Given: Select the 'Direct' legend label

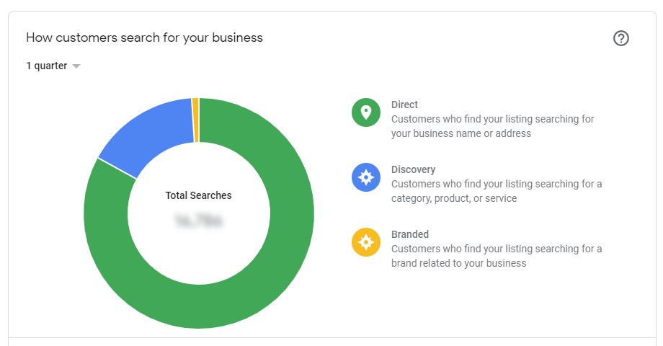Looking at the screenshot, I should [404, 105].
